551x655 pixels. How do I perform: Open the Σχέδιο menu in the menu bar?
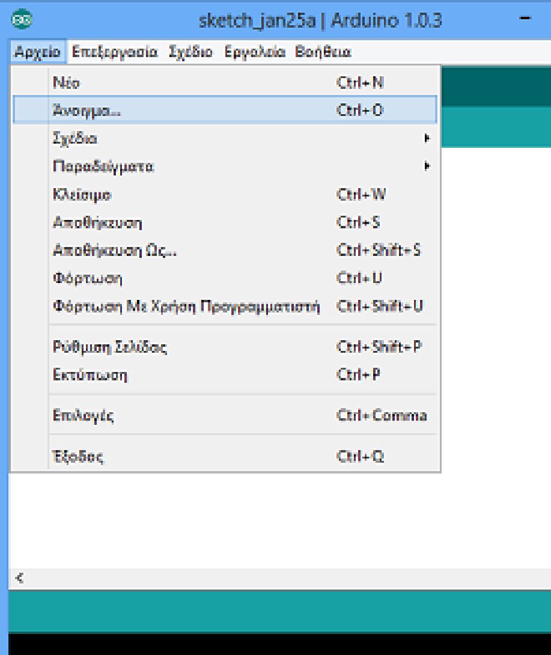(x=190, y=52)
